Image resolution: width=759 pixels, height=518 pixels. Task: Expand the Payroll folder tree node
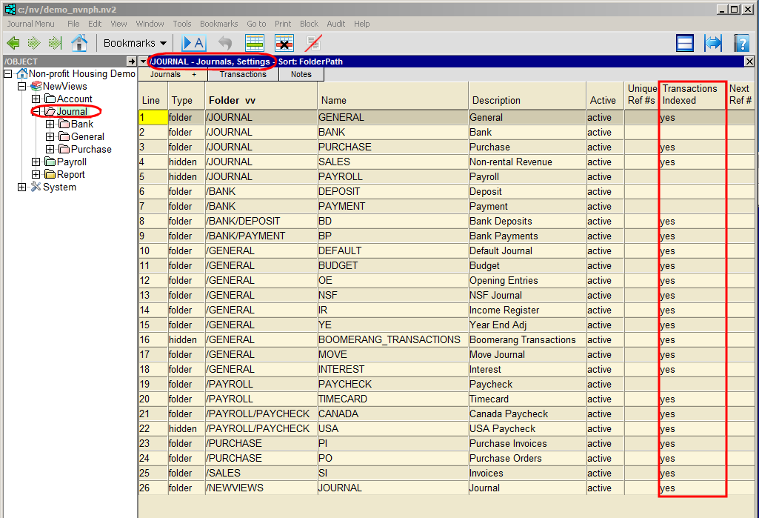click(x=36, y=162)
